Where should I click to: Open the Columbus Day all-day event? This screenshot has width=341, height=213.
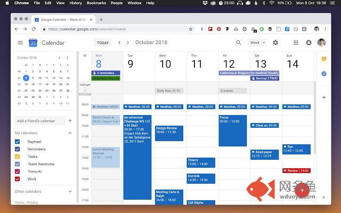[105, 78]
